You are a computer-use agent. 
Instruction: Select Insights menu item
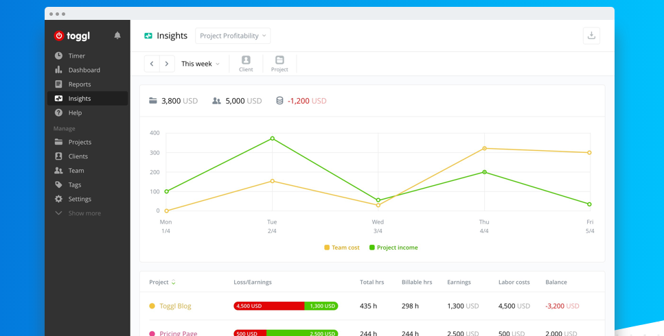coord(87,99)
